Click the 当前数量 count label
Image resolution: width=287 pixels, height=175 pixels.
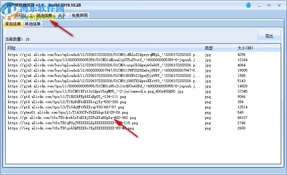(x=17, y=39)
